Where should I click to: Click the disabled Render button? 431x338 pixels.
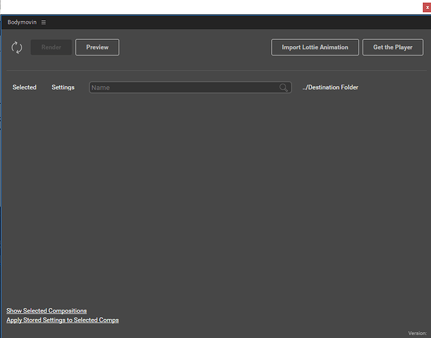51,47
